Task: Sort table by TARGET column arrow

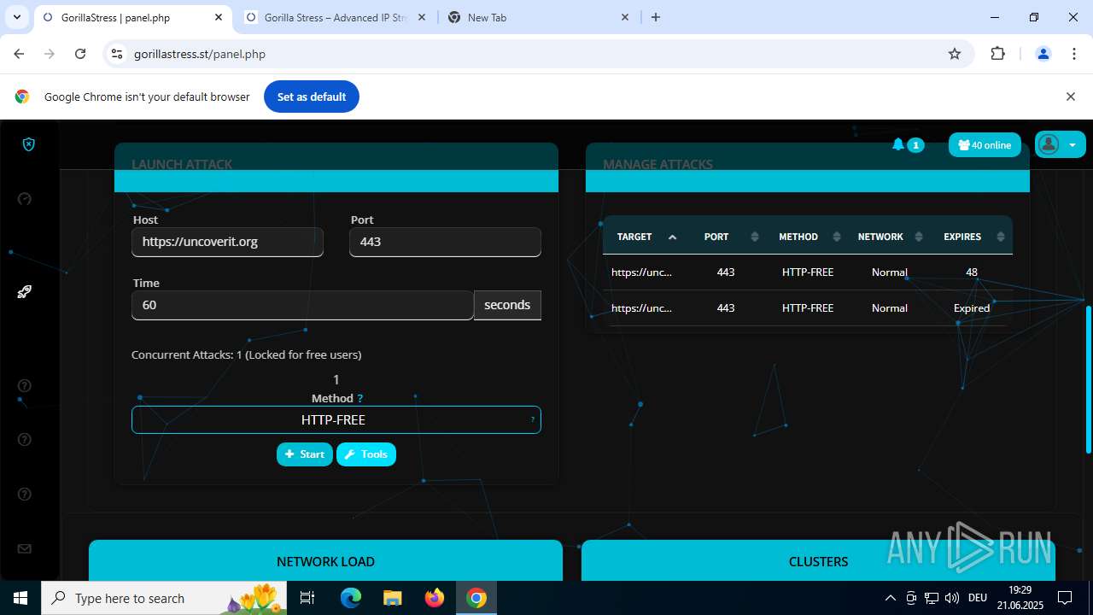Action: (x=672, y=237)
